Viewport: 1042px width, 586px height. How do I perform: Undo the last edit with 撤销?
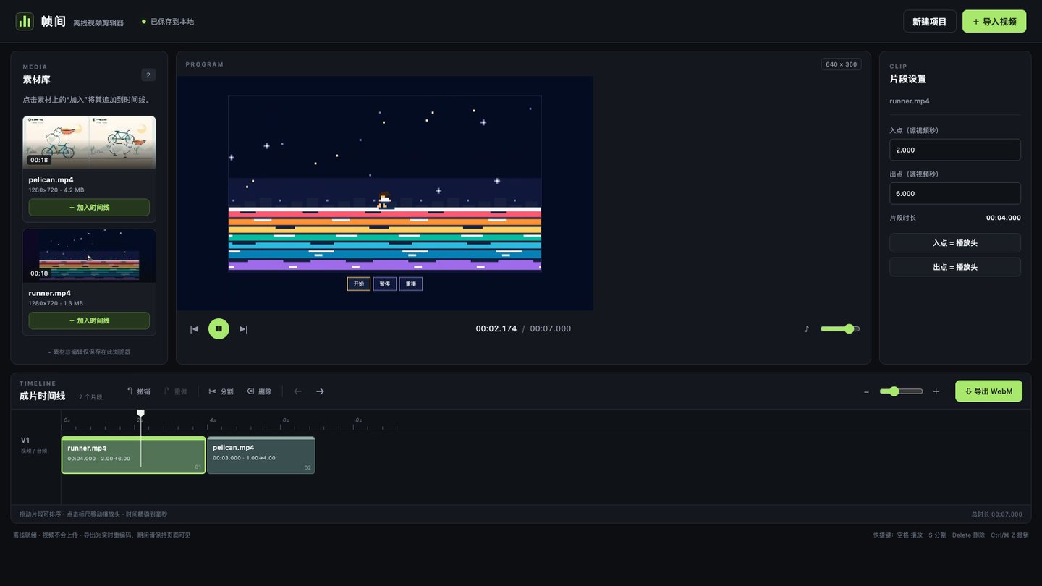pos(139,391)
